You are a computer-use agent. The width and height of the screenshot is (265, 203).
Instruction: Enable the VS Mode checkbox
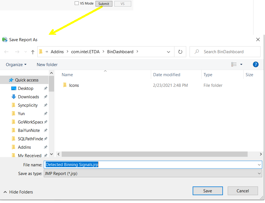77,3
